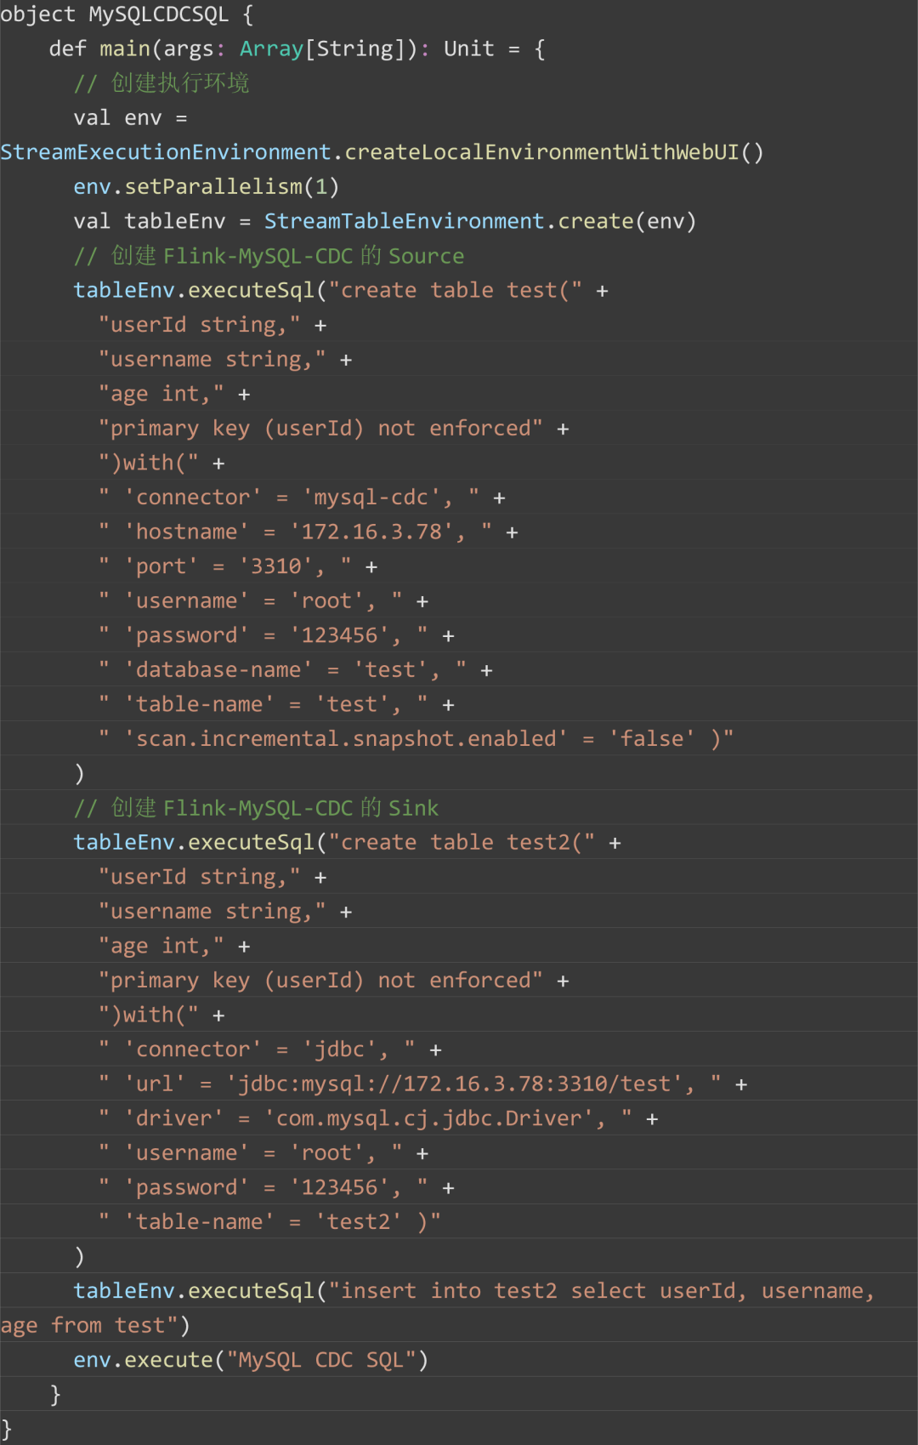Click the MySQLCDCSQL object name
The width and height of the screenshot is (918, 1445).
click(x=158, y=14)
